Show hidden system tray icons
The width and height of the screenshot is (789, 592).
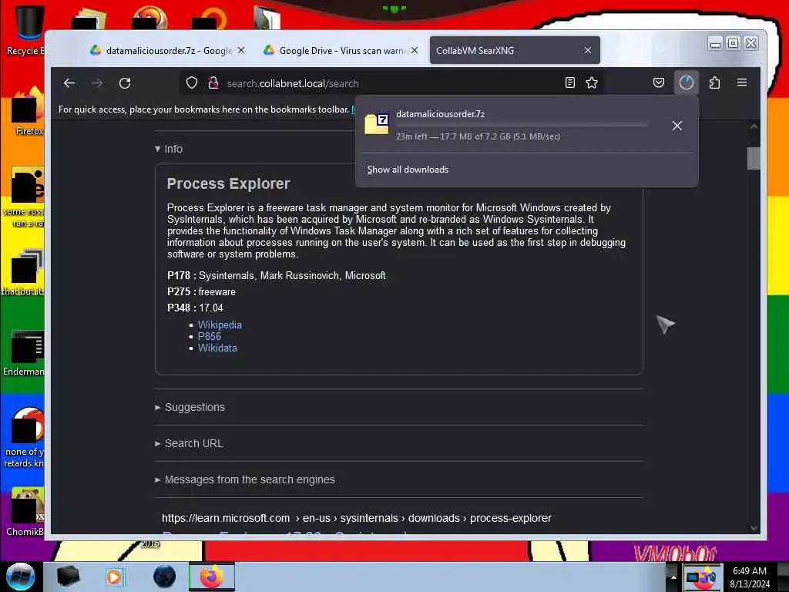pyautogui.click(x=673, y=577)
